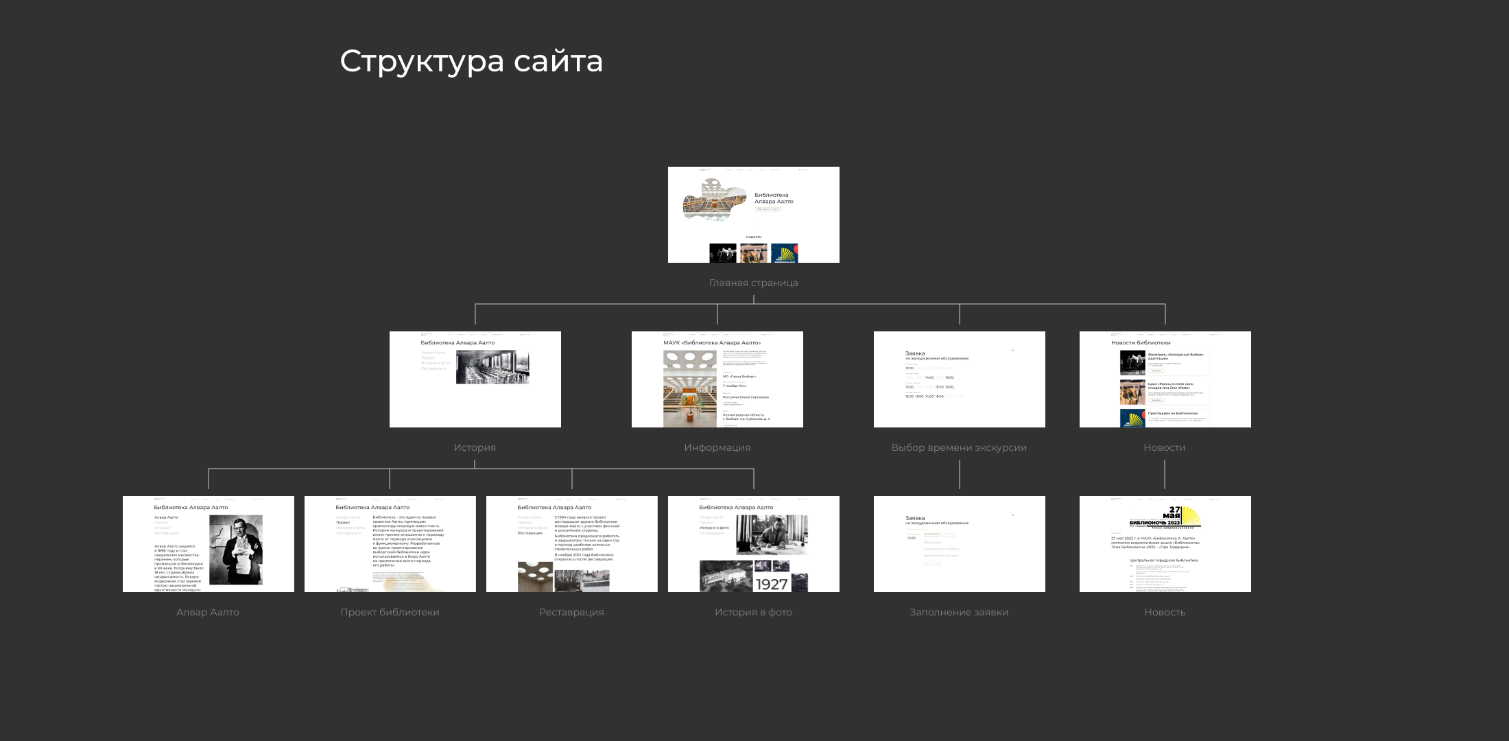Open the Реставрация page thumbnail
Image resolution: width=1509 pixels, height=741 pixels.
pyautogui.click(x=571, y=543)
